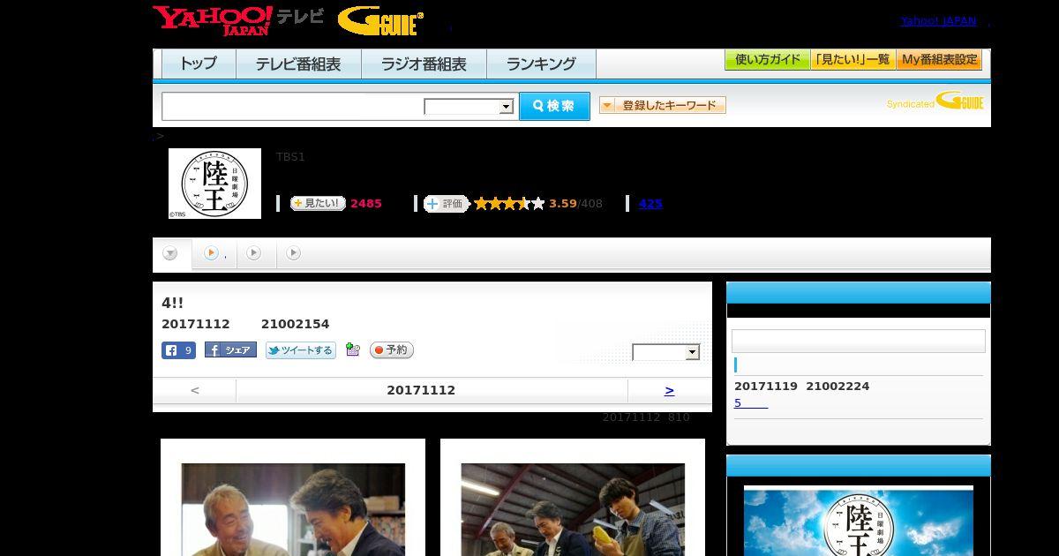Open the dropdown beside the 予約 button
The width and height of the screenshot is (1059, 556).
tap(666, 352)
